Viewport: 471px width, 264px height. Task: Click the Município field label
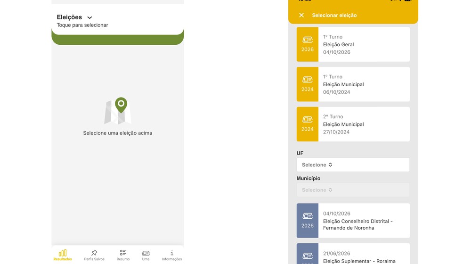pyautogui.click(x=309, y=178)
